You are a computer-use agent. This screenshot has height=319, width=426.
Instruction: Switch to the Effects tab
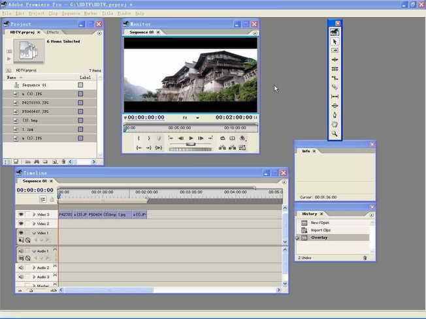point(53,32)
